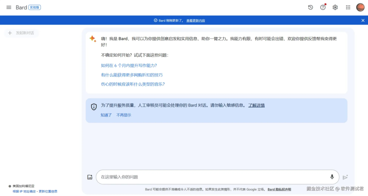
Task: Click 知道了 to dismiss notice
Action: (106, 115)
